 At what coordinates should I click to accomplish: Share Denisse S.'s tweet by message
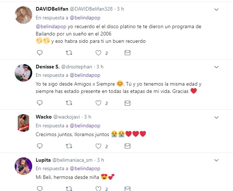point(128,103)
